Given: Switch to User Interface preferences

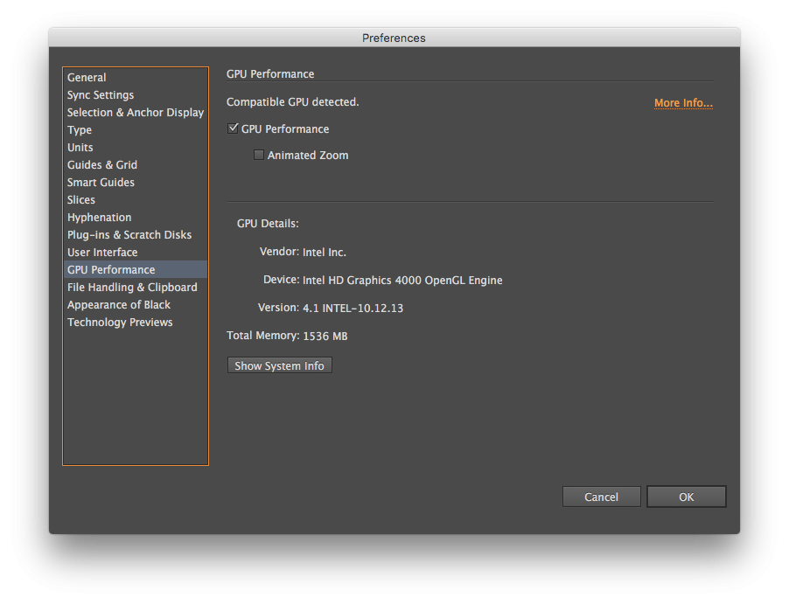Looking at the screenshot, I should pos(136,252).
